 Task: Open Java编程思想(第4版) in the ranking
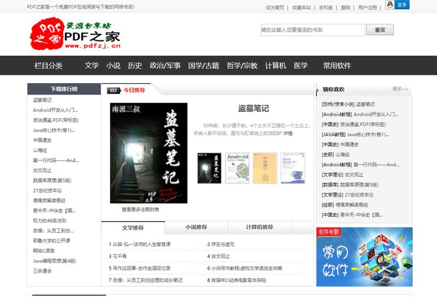click(55, 261)
